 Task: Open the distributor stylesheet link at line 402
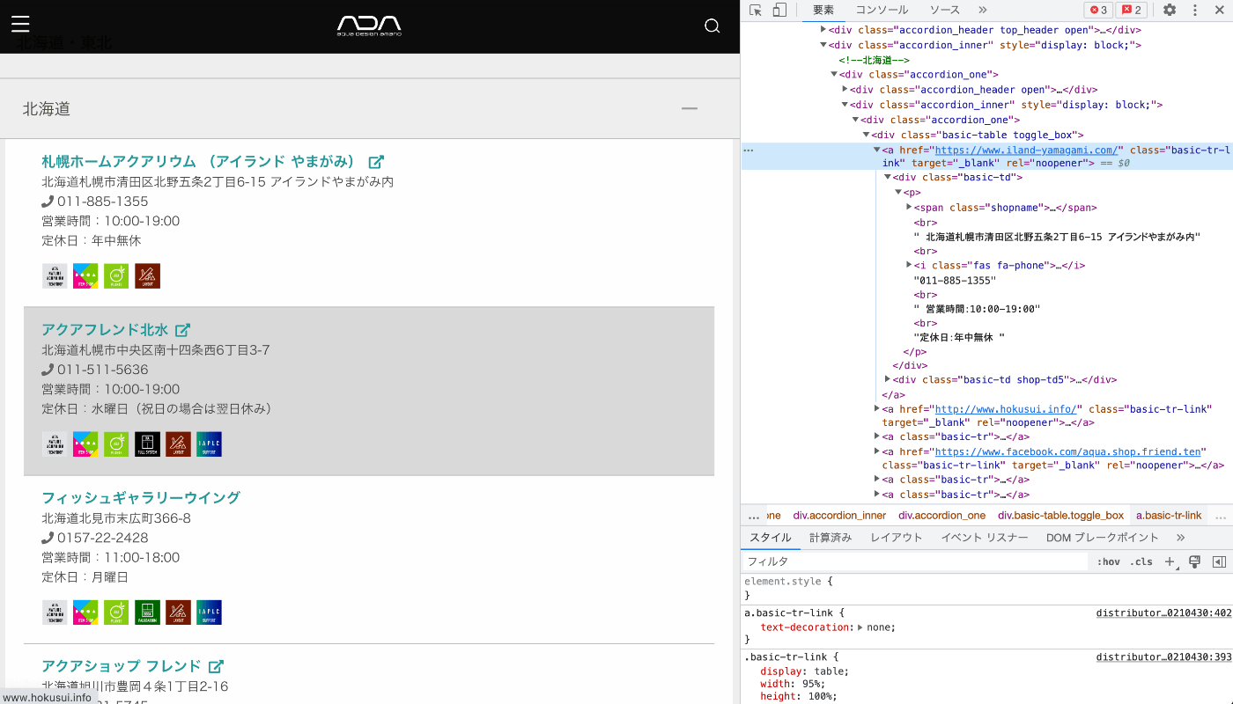[1163, 613]
